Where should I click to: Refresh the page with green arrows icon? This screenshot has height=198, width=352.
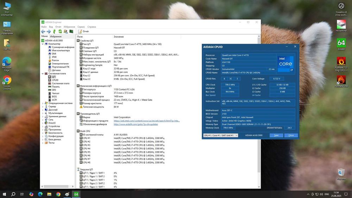click(60, 31)
